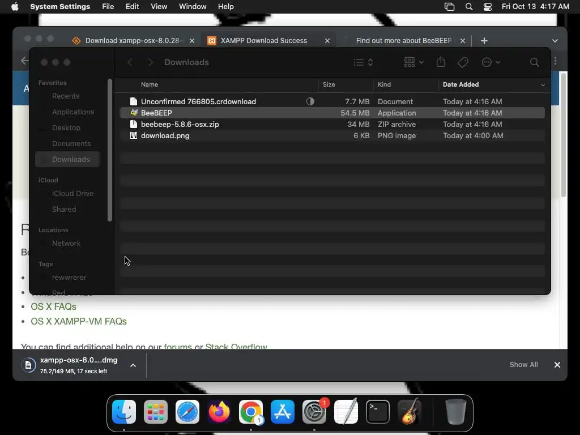Launch Firefox from the Dock
This screenshot has width=580, height=435.
point(219,412)
